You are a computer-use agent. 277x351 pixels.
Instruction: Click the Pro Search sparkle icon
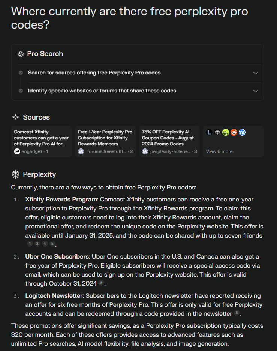[x=21, y=54]
